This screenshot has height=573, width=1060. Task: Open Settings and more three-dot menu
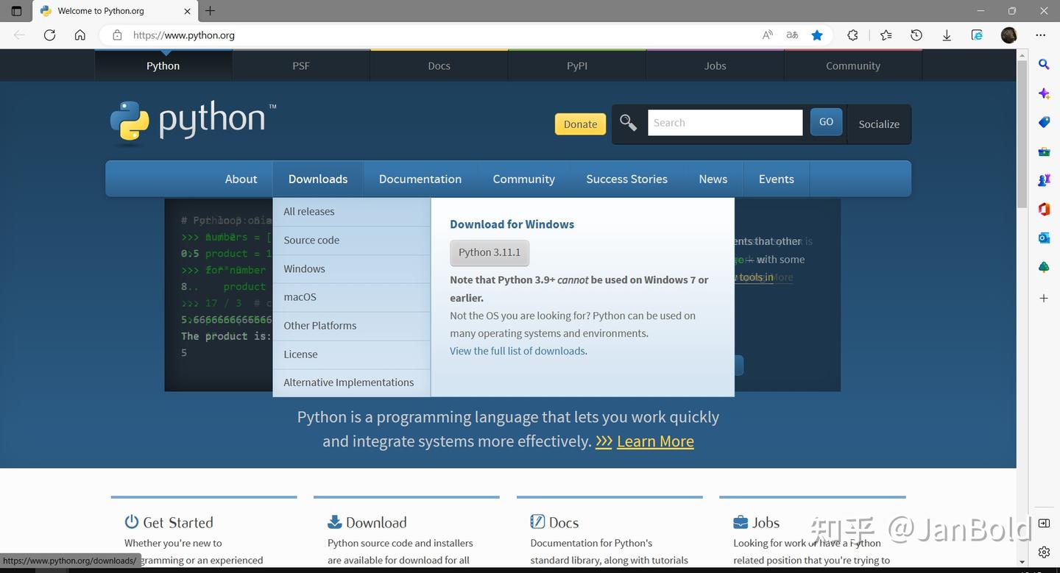(x=1040, y=35)
